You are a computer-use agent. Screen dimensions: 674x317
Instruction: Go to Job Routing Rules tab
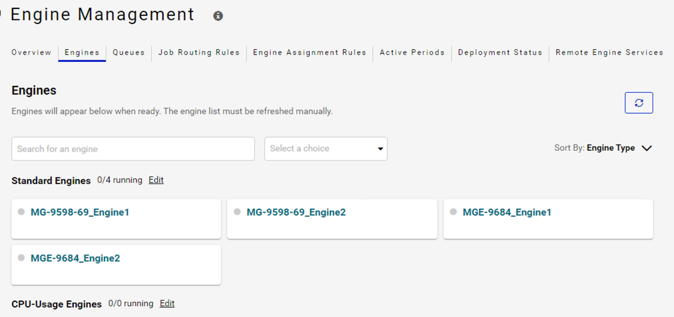[x=199, y=52]
